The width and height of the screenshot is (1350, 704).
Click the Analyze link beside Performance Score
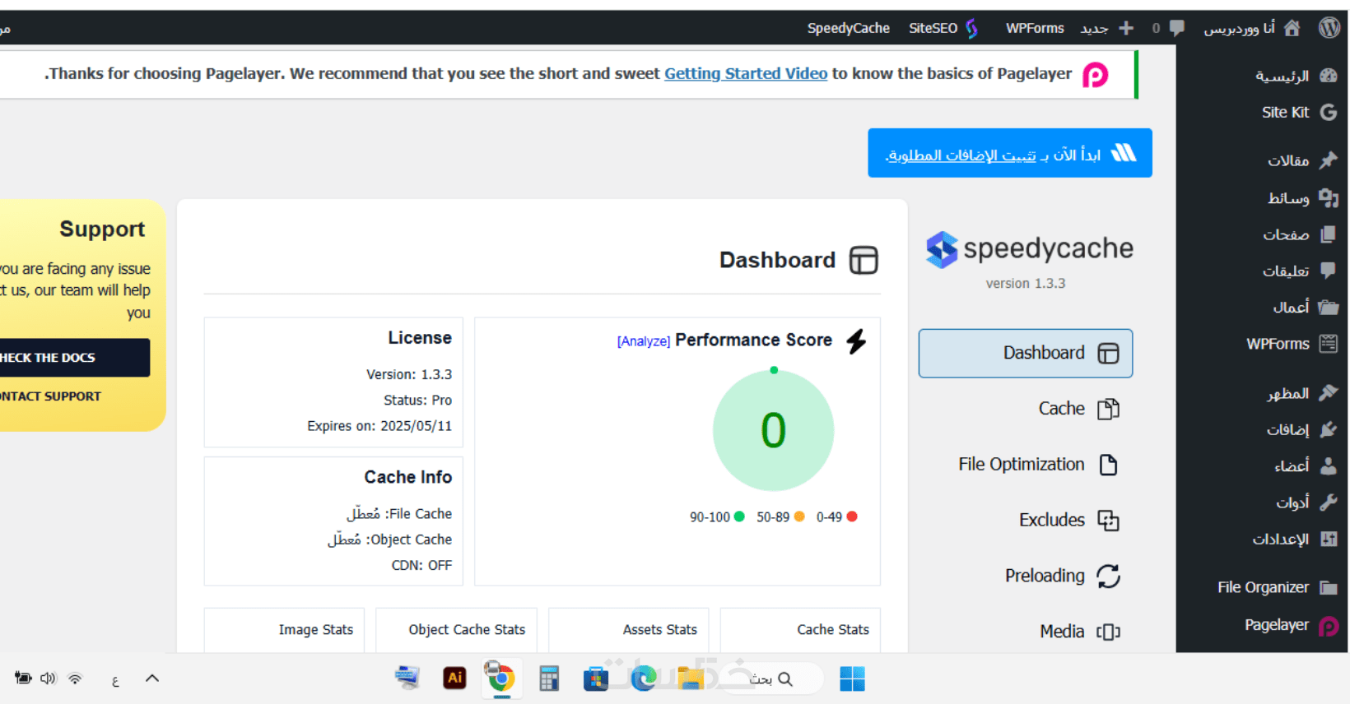644,341
